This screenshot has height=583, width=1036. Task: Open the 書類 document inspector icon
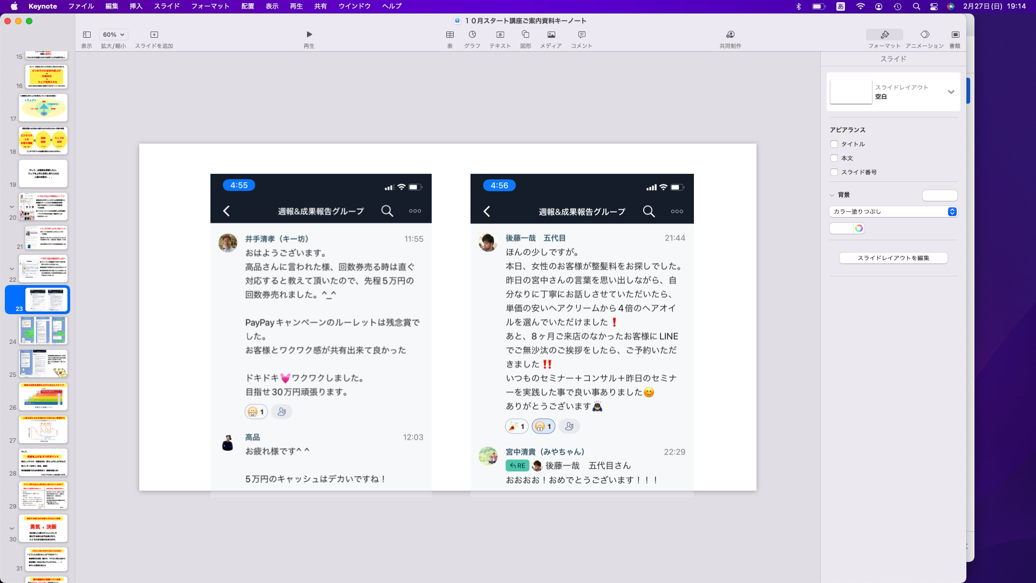[x=955, y=35]
